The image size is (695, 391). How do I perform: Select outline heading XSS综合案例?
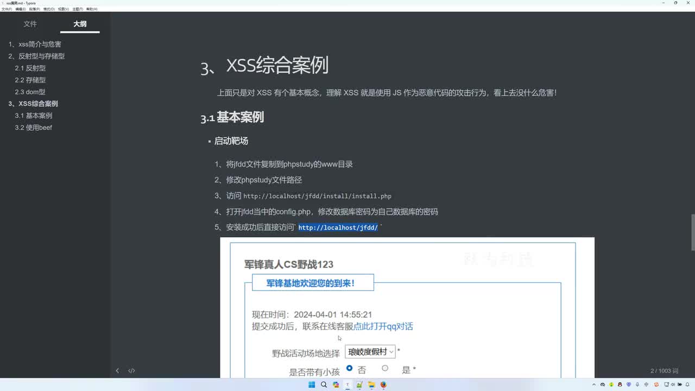[33, 104]
